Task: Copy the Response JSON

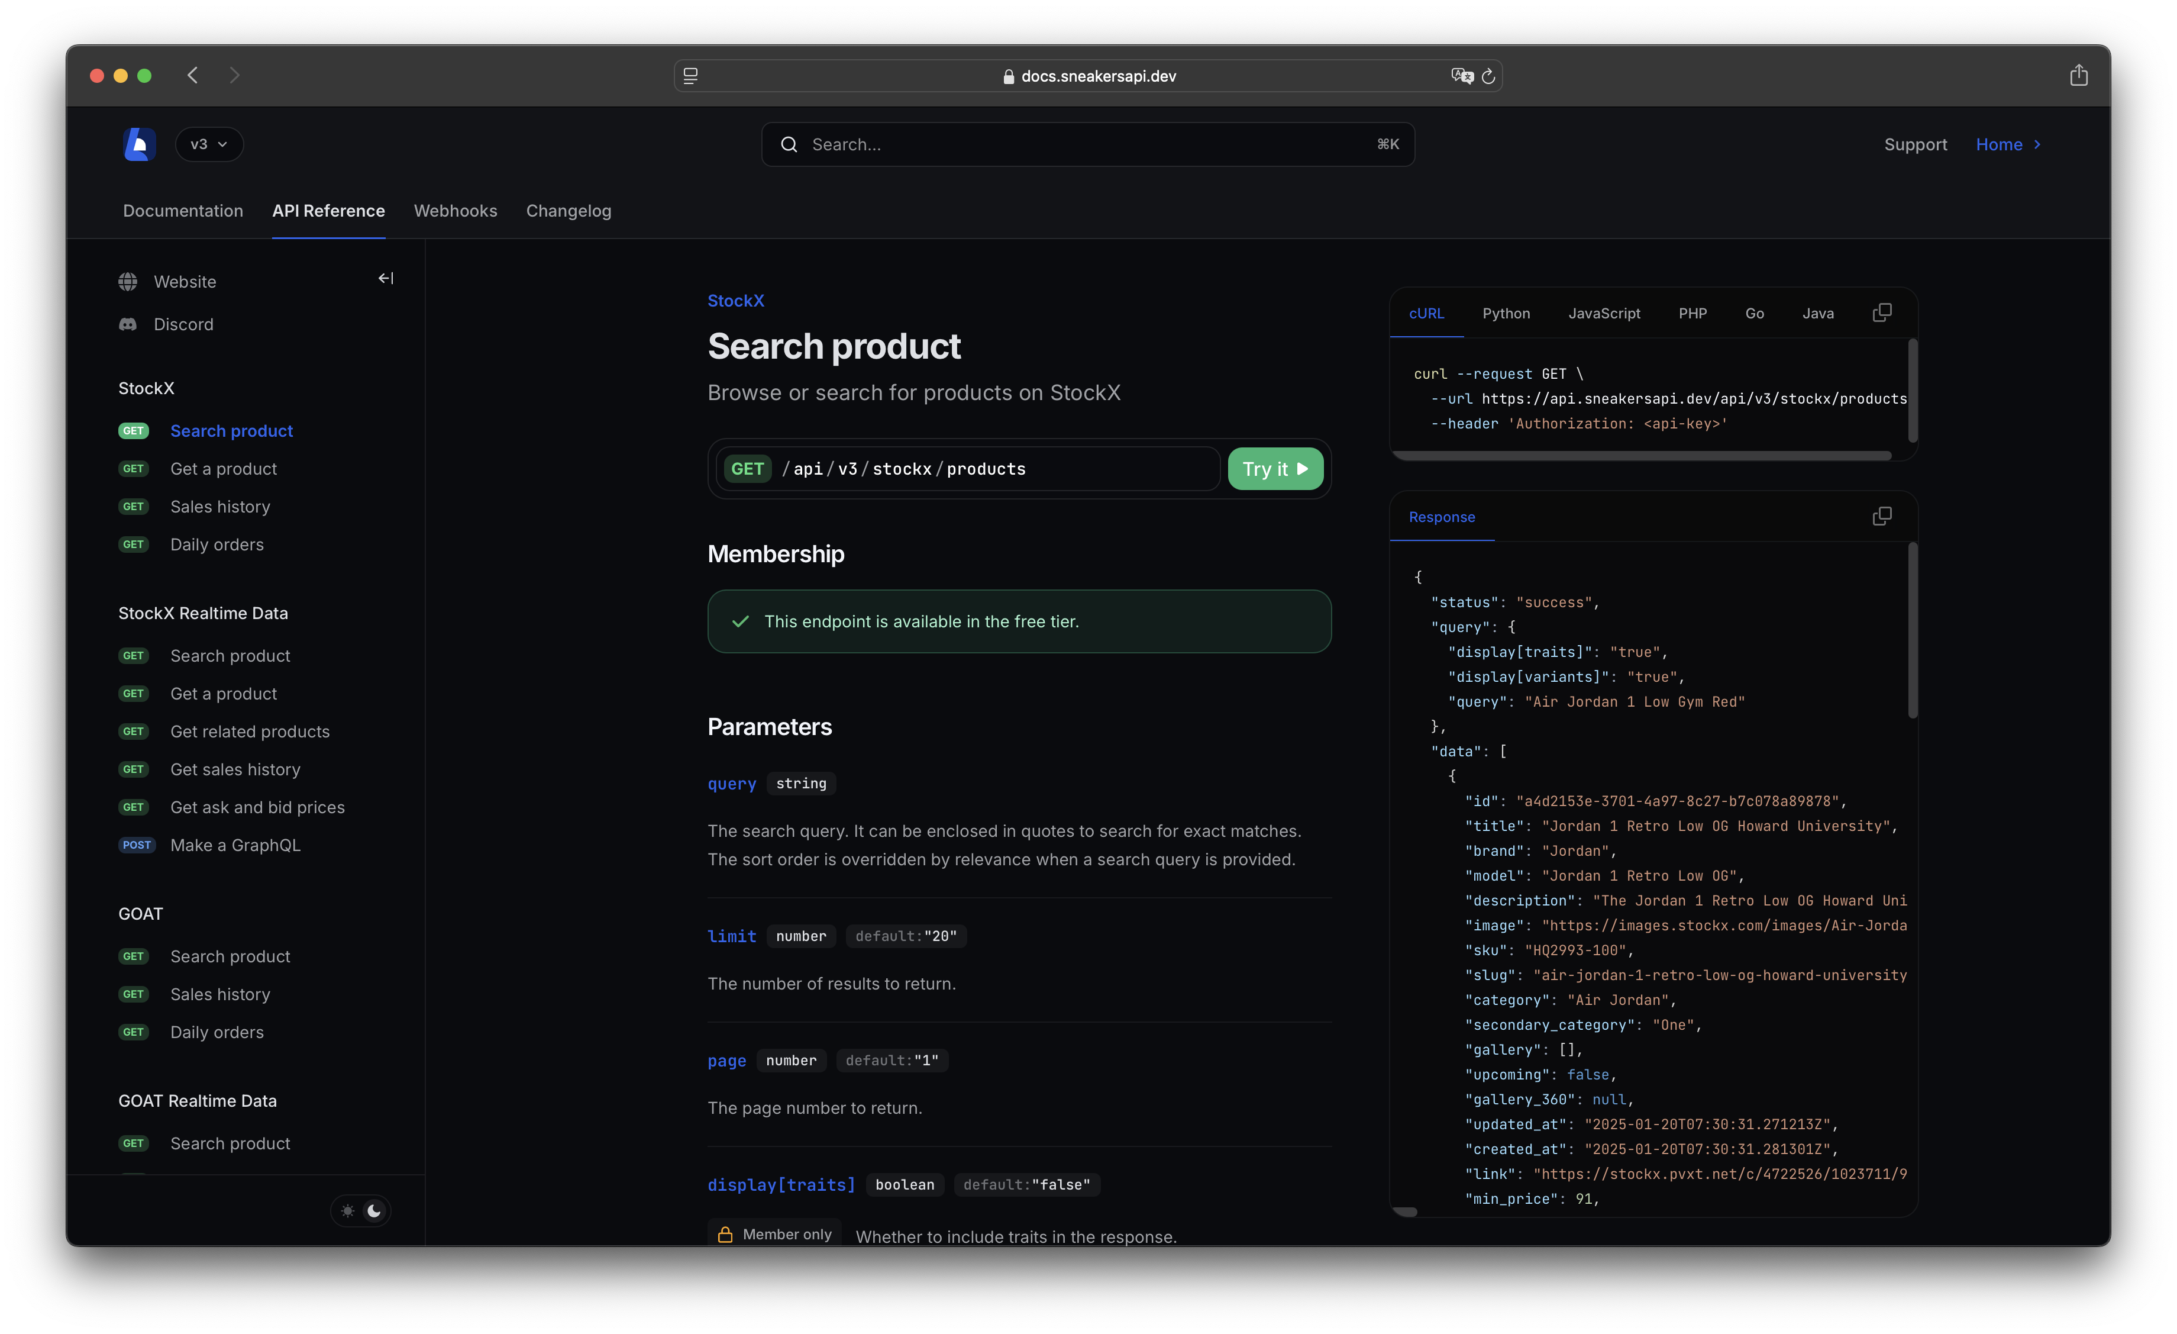Action: (x=1882, y=516)
